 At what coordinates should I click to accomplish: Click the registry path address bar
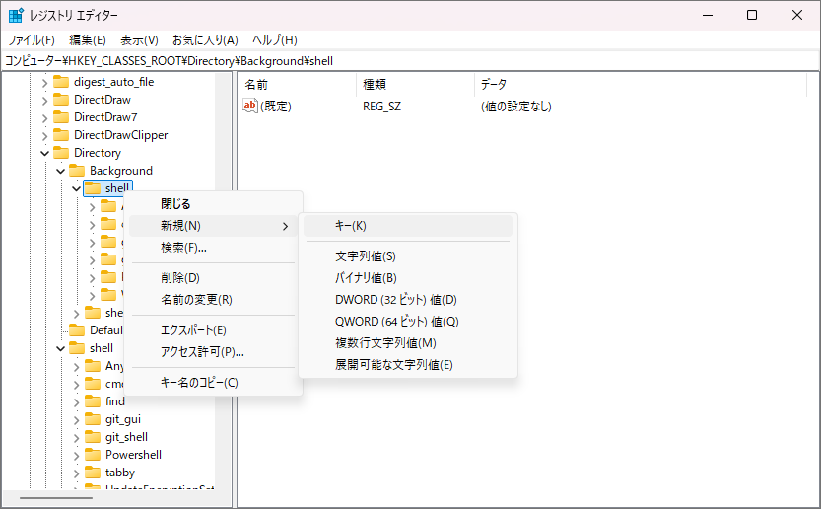410,61
